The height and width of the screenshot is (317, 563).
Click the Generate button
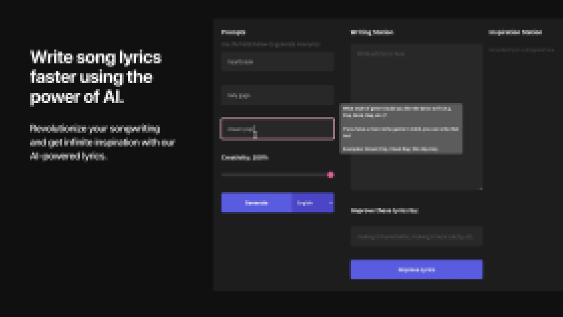pyautogui.click(x=256, y=203)
